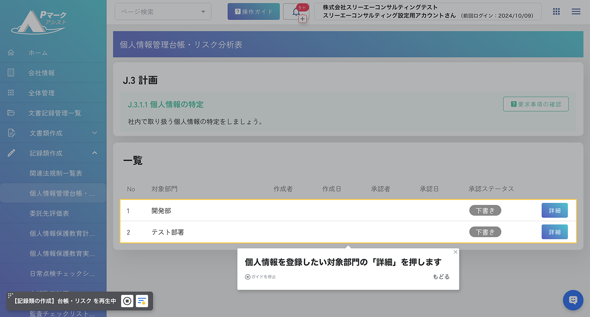Open the hamburger menu icon
The width and height of the screenshot is (590, 317).
click(x=576, y=11)
